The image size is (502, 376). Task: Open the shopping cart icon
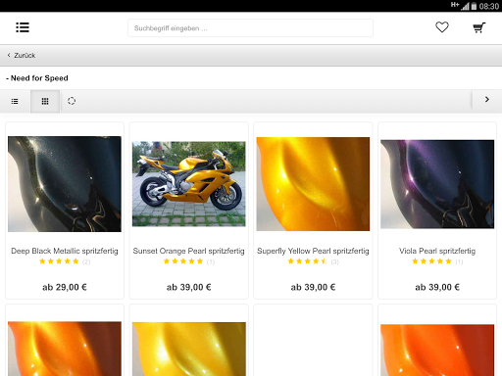pos(479,27)
